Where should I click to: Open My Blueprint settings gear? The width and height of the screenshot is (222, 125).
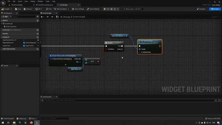pyautogui.click(x=37, y=17)
